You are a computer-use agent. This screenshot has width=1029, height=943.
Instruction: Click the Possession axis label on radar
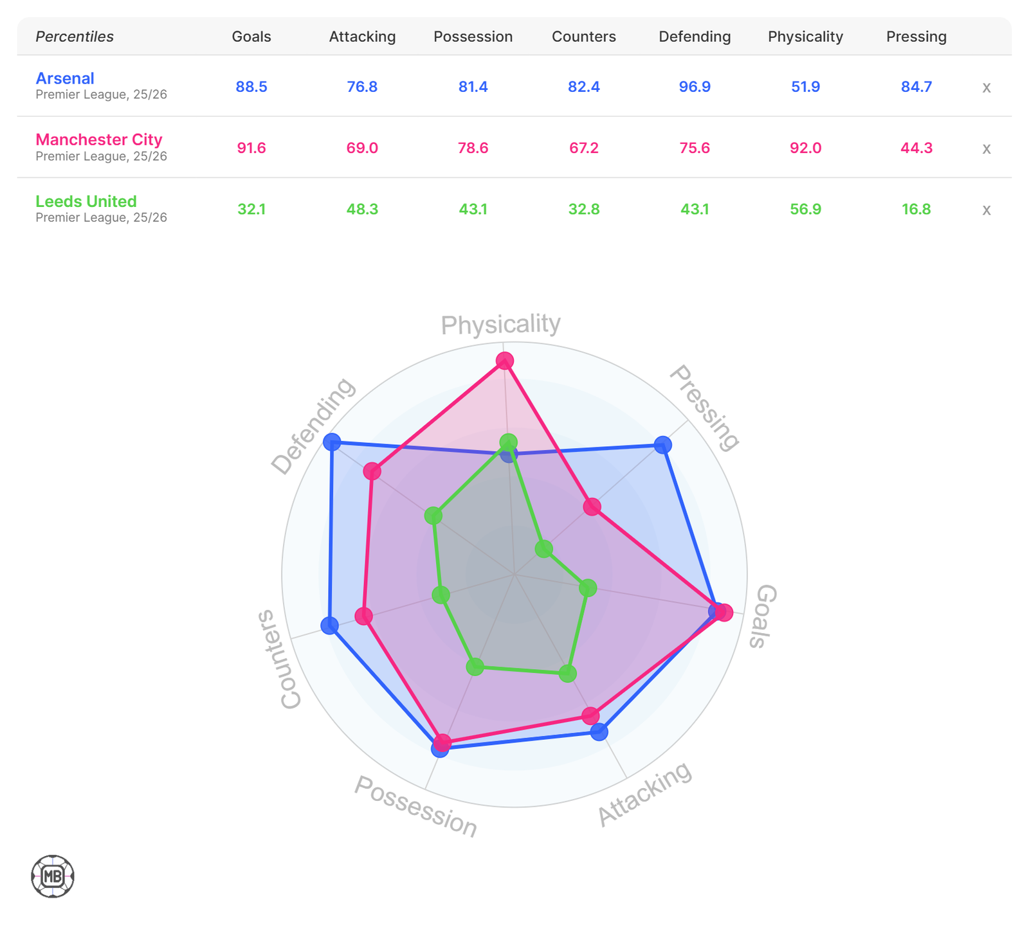click(416, 807)
